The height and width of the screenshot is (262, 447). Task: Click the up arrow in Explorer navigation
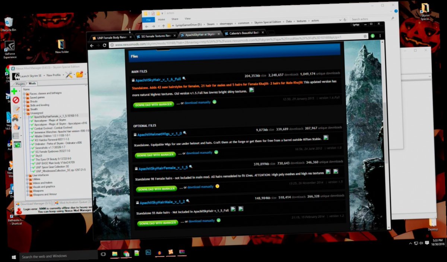click(164, 26)
